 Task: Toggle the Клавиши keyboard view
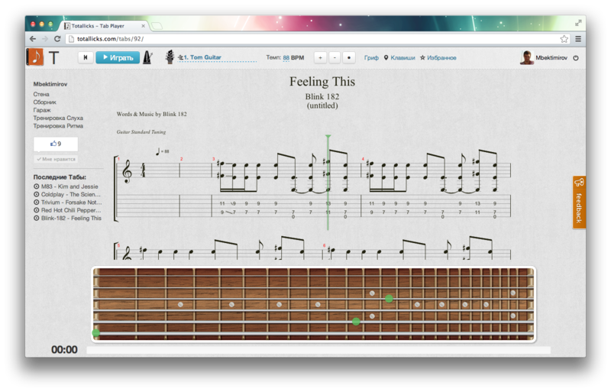coord(399,58)
